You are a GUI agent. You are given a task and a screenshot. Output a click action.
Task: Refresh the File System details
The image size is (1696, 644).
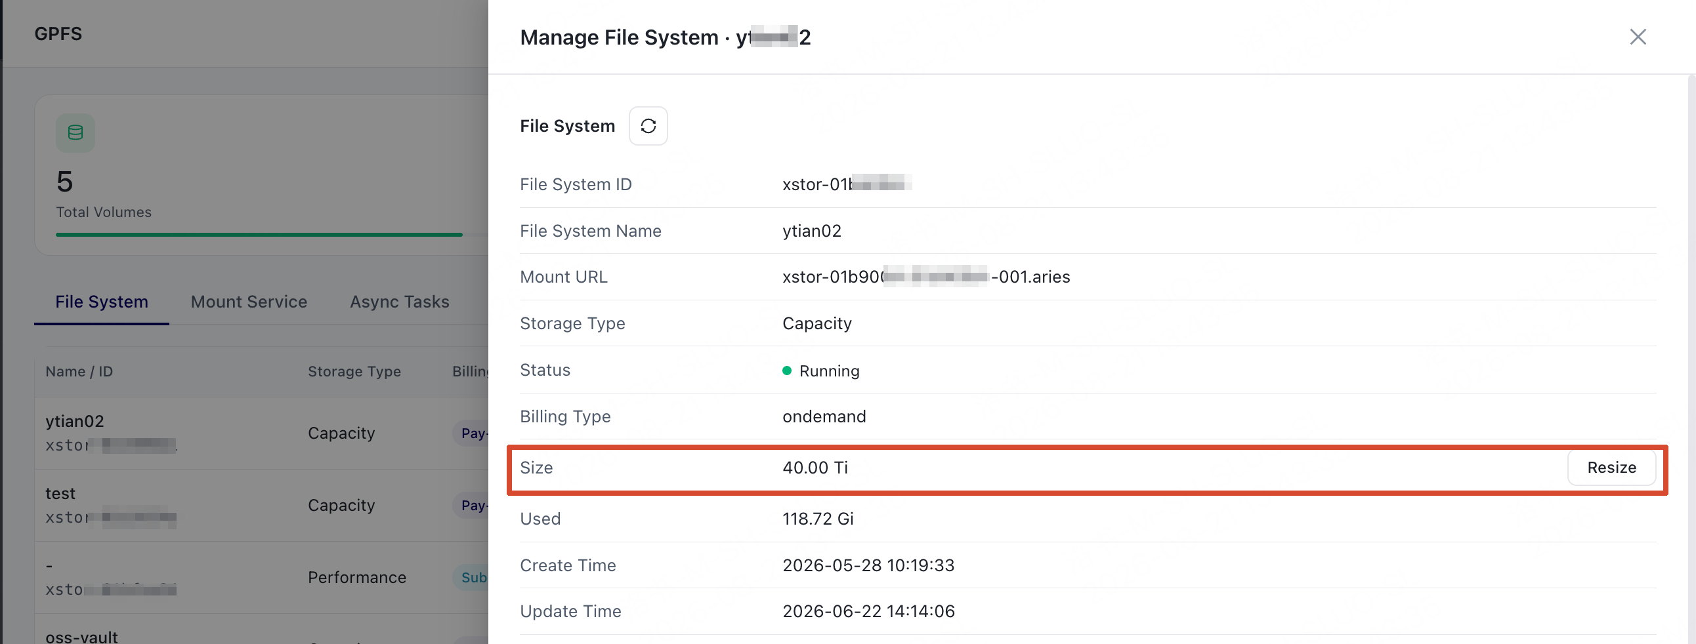(648, 126)
